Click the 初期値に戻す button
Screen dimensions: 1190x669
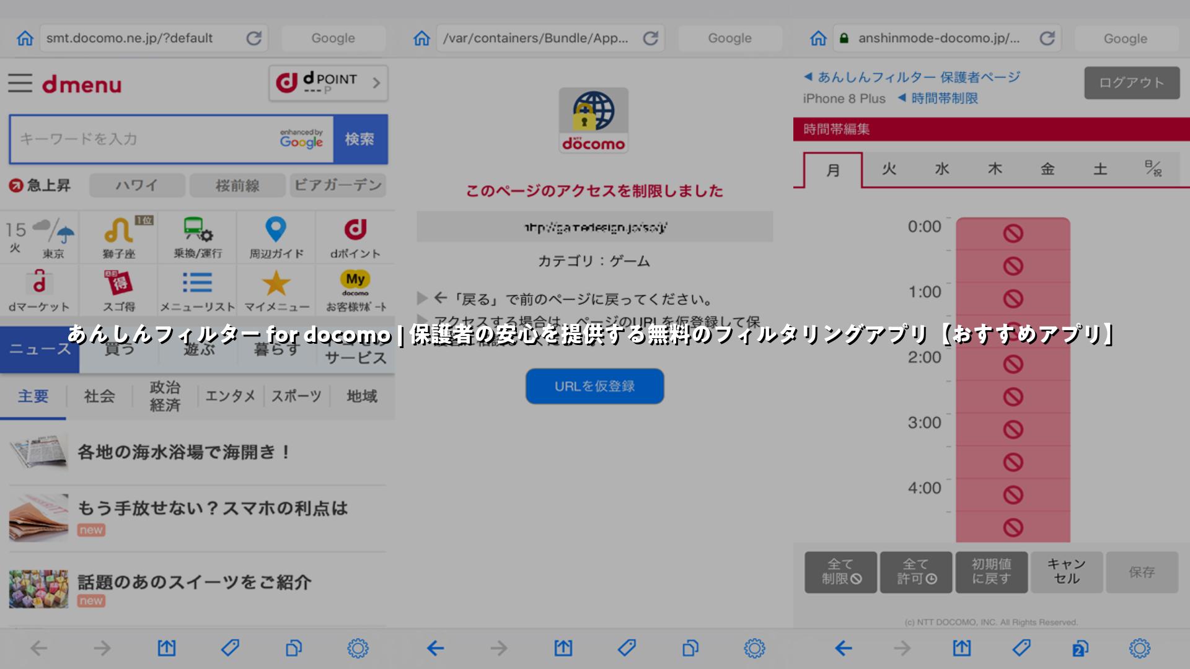992,572
